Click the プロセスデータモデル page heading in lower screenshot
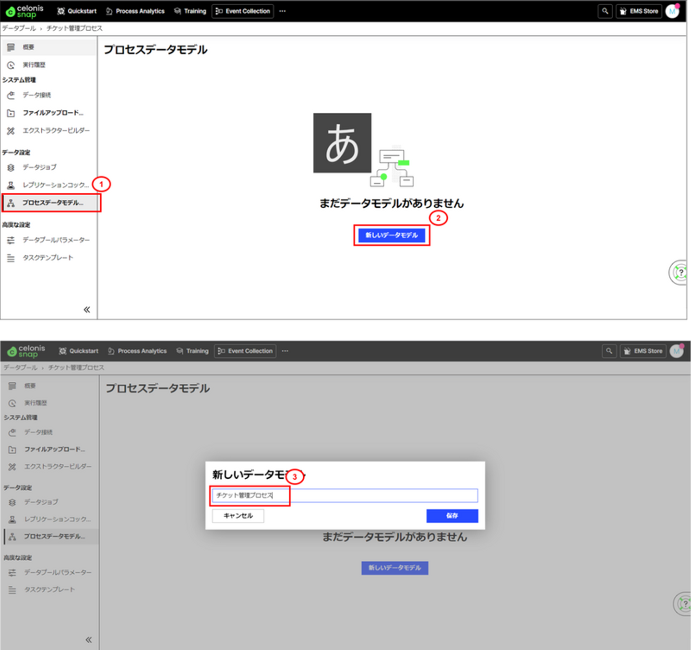Screen dimensions: 691x650 [158, 389]
